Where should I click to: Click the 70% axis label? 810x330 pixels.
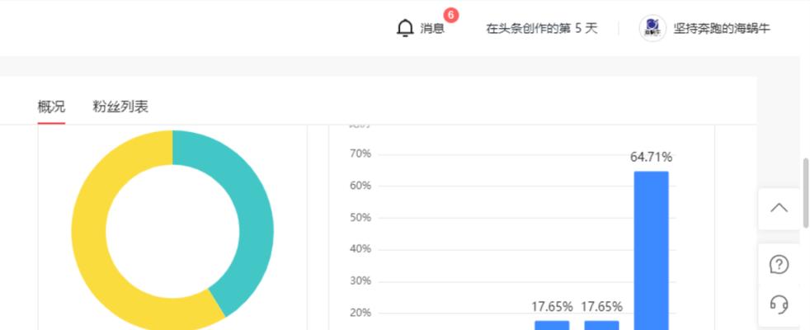click(360, 154)
